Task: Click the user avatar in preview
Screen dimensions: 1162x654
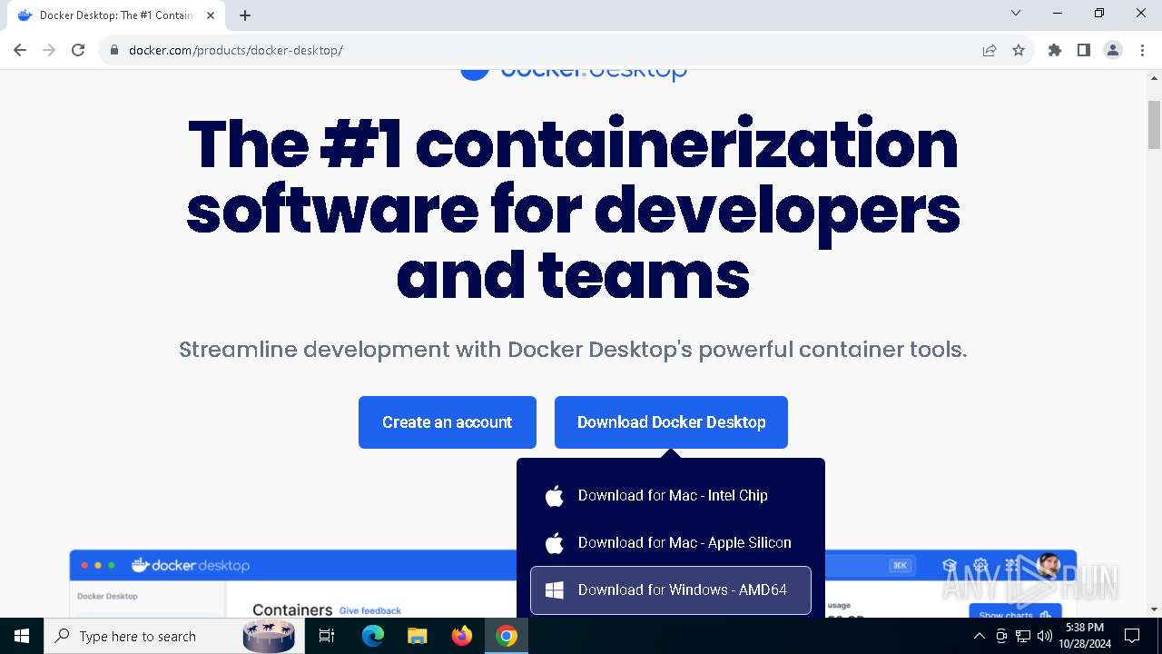Action: point(1049,565)
